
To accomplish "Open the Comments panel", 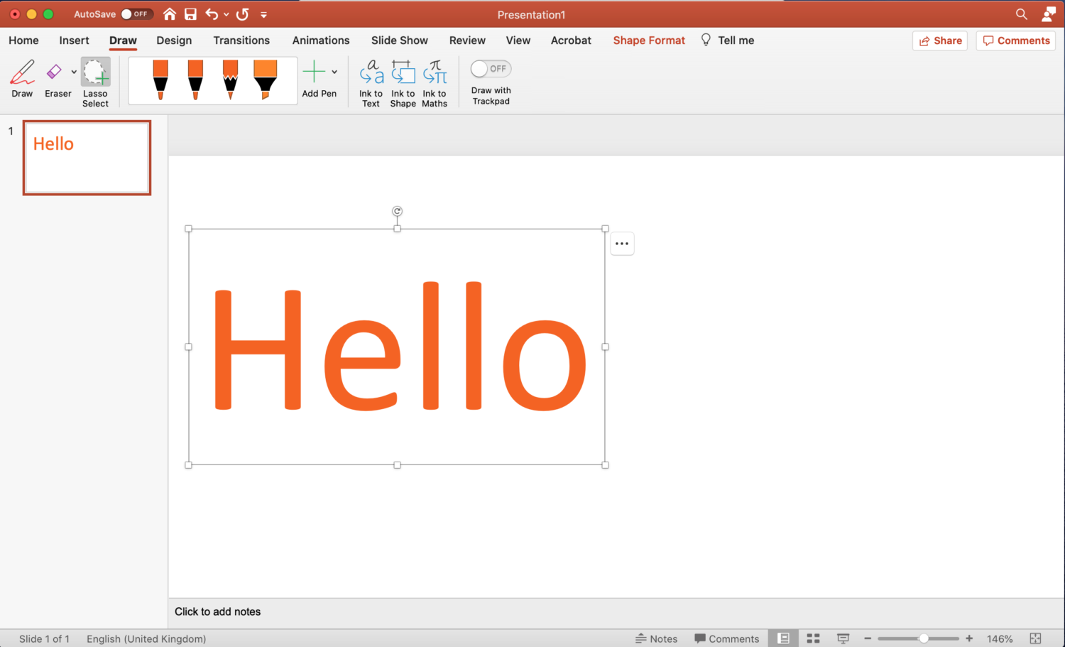I will point(1015,40).
